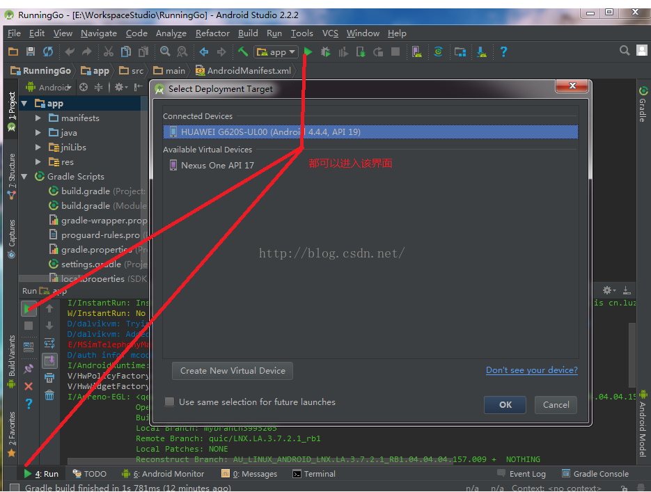
Task: Click the green Run app toolbar button
Action: [308, 52]
